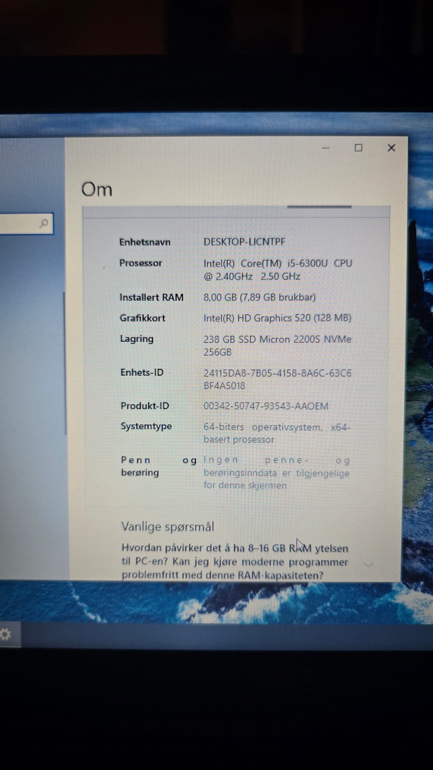The width and height of the screenshot is (433, 770).
Task: Close the Om settings window
Action: point(391,148)
